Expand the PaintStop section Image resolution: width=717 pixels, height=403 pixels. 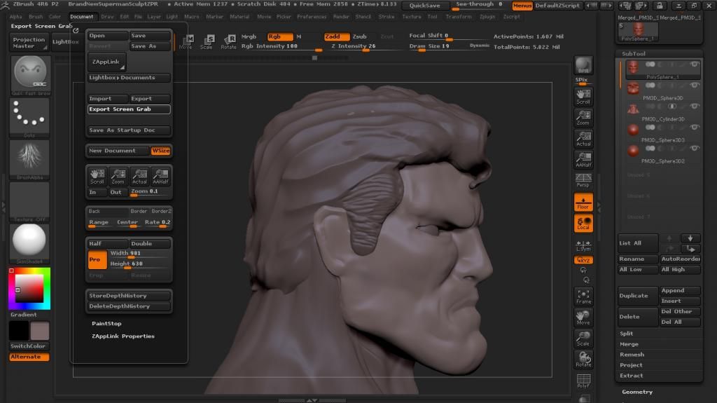(x=106, y=323)
